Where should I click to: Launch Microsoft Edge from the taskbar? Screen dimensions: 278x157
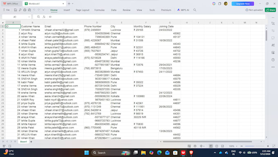click(x=159, y=153)
